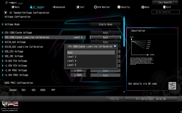Click the QR code image
Viewport: 182px width, 113px height.
pos(172,86)
